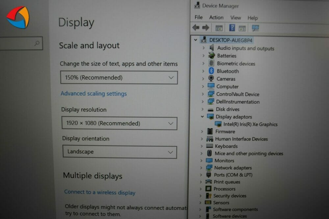Select the Intel(R) Iris(R) Xe Graphics entry
Viewport: 329px width, 219px height.
[250, 124]
